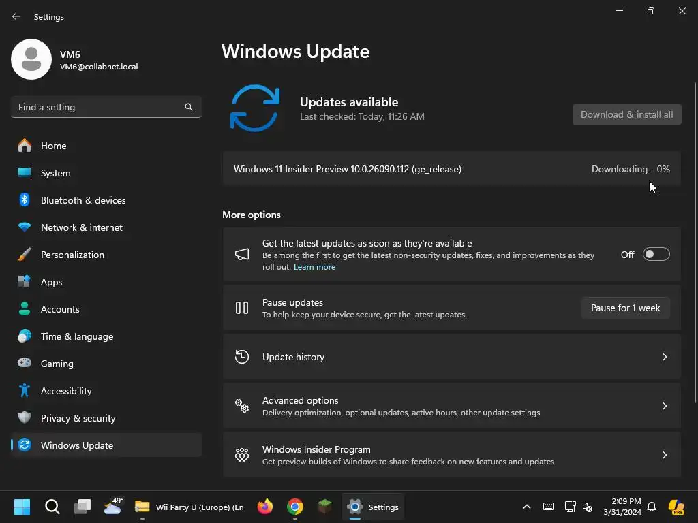Click the Time & language clock icon

point(25,336)
